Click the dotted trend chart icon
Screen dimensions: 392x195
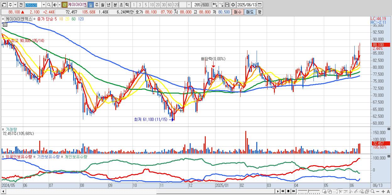(335, 192)
